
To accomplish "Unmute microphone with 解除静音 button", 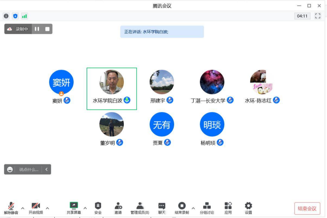I will click(11, 208).
